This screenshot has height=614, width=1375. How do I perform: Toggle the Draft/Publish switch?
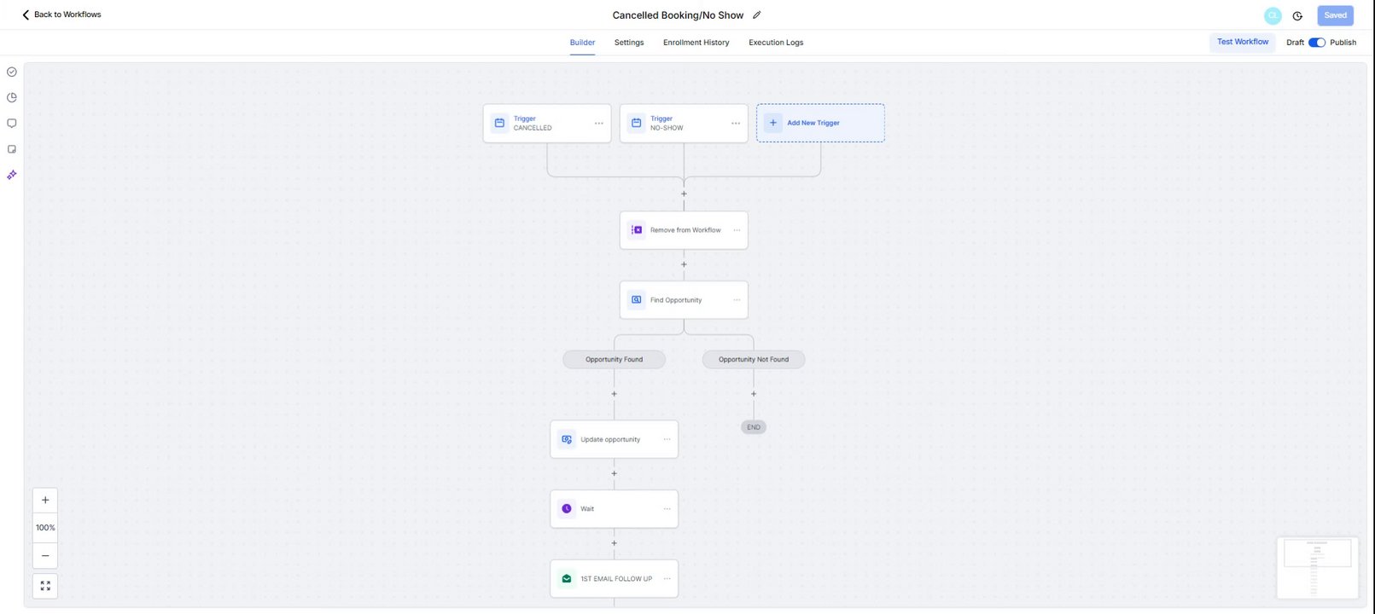pyautogui.click(x=1316, y=43)
